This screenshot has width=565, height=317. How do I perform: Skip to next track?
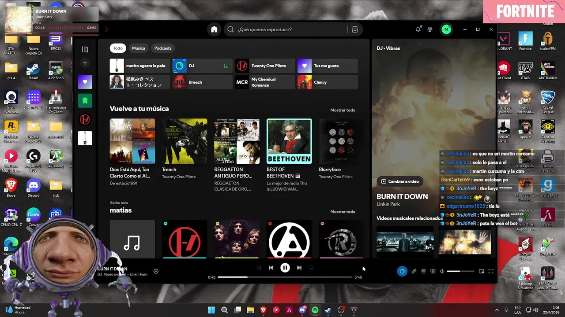pyautogui.click(x=299, y=268)
